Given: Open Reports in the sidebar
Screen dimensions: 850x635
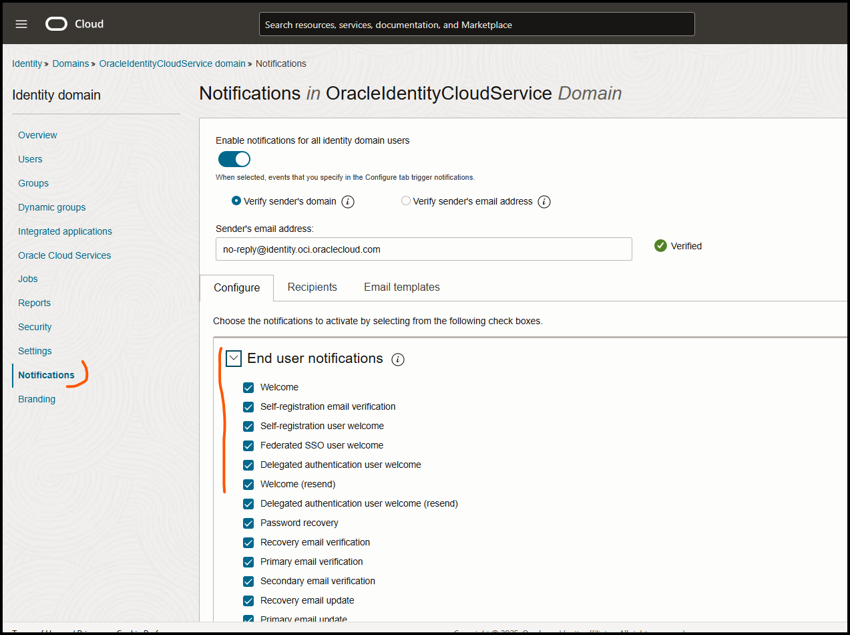Looking at the screenshot, I should click(x=34, y=303).
